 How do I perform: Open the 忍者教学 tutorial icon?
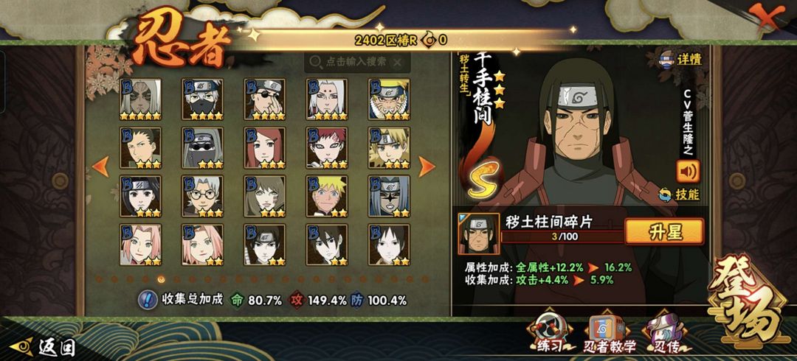[x=608, y=334]
